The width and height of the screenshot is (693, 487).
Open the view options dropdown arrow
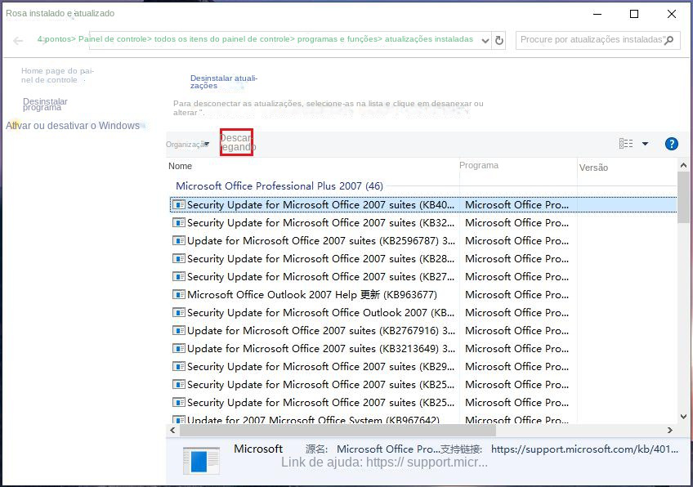point(645,144)
